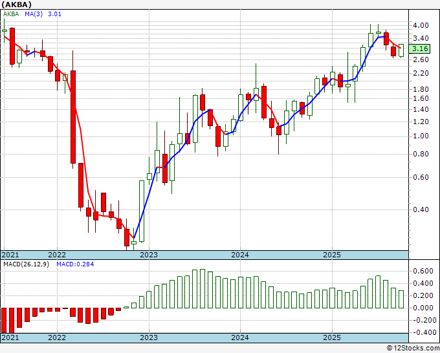Click the tallest green MACD histogram bar
The width and height of the screenshot is (440, 353).
click(203, 289)
